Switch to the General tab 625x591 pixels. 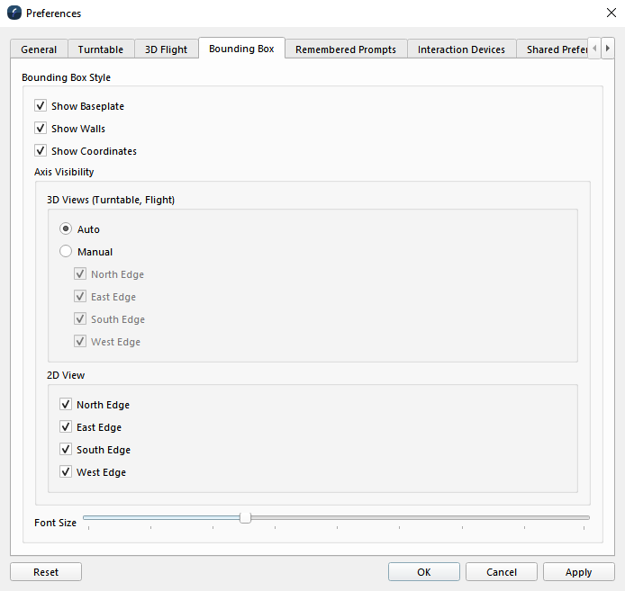(39, 49)
